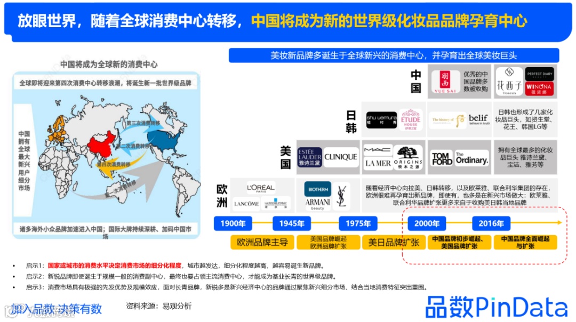Click the CLINIQUE logo
The width and height of the screenshot is (576, 322).
point(340,157)
